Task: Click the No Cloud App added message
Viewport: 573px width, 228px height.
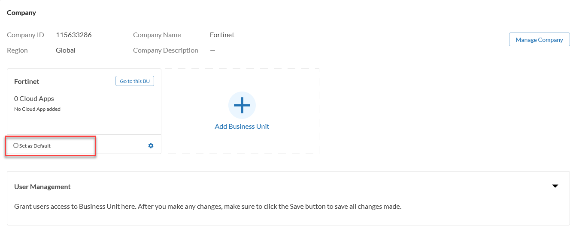Action: tap(37, 109)
